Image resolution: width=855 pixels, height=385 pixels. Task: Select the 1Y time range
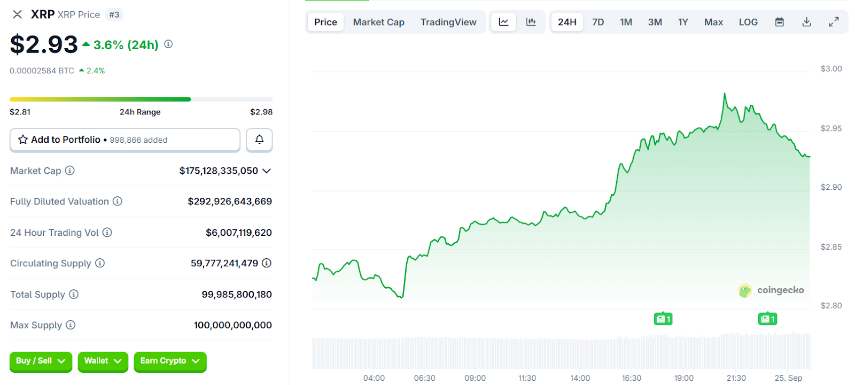click(683, 22)
